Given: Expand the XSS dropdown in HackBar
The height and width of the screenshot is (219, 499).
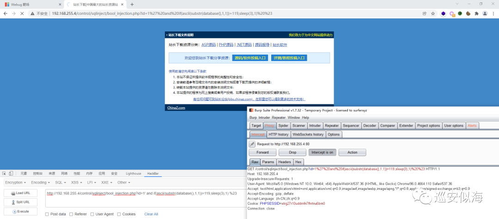Looking at the screenshot, I should tap(77, 182).
